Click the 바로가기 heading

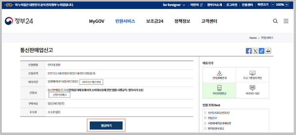click(x=208, y=63)
